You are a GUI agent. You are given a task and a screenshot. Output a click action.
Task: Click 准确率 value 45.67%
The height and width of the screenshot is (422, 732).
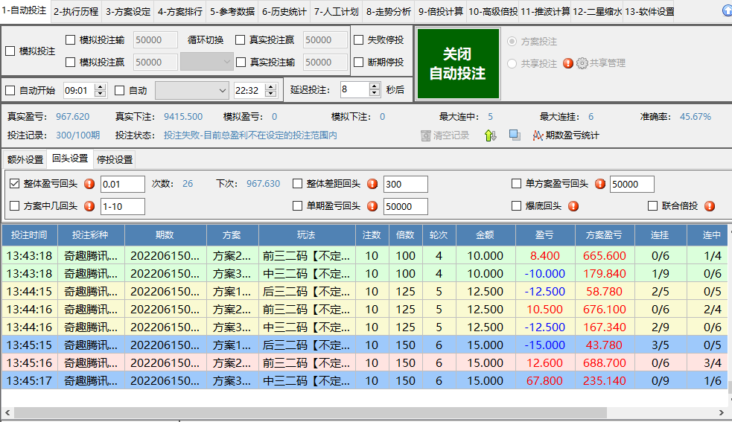point(695,117)
